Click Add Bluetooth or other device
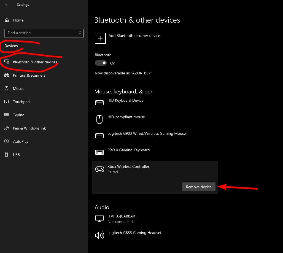 (x=134, y=36)
